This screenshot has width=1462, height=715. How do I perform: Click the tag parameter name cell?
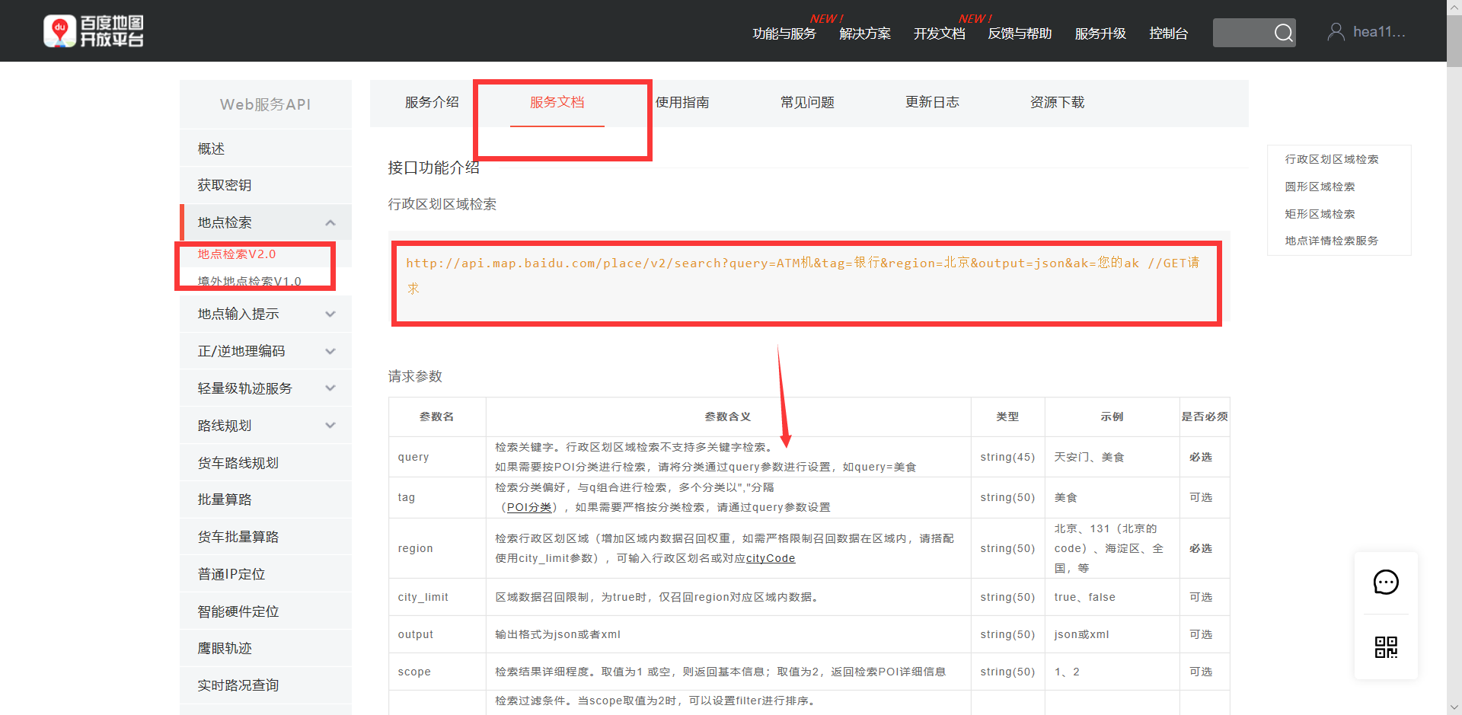click(x=437, y=497)
